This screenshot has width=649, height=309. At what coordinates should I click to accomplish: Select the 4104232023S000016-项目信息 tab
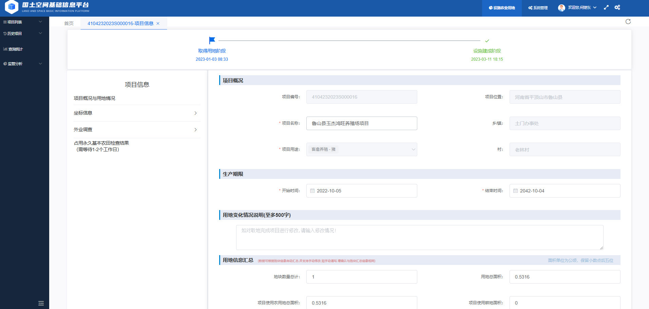(x=120, y=23)
